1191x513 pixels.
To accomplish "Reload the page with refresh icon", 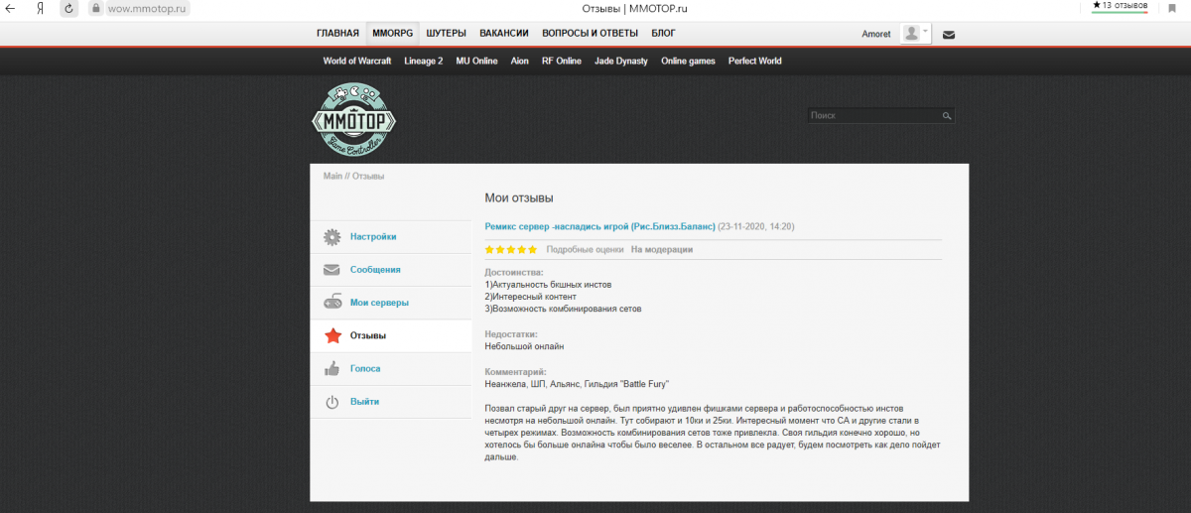I will pyautogui.click(x=68, y=8).
